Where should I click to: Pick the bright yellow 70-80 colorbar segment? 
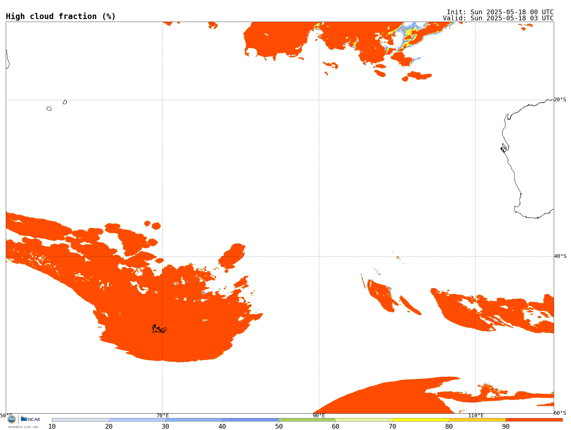click(421, 420)
